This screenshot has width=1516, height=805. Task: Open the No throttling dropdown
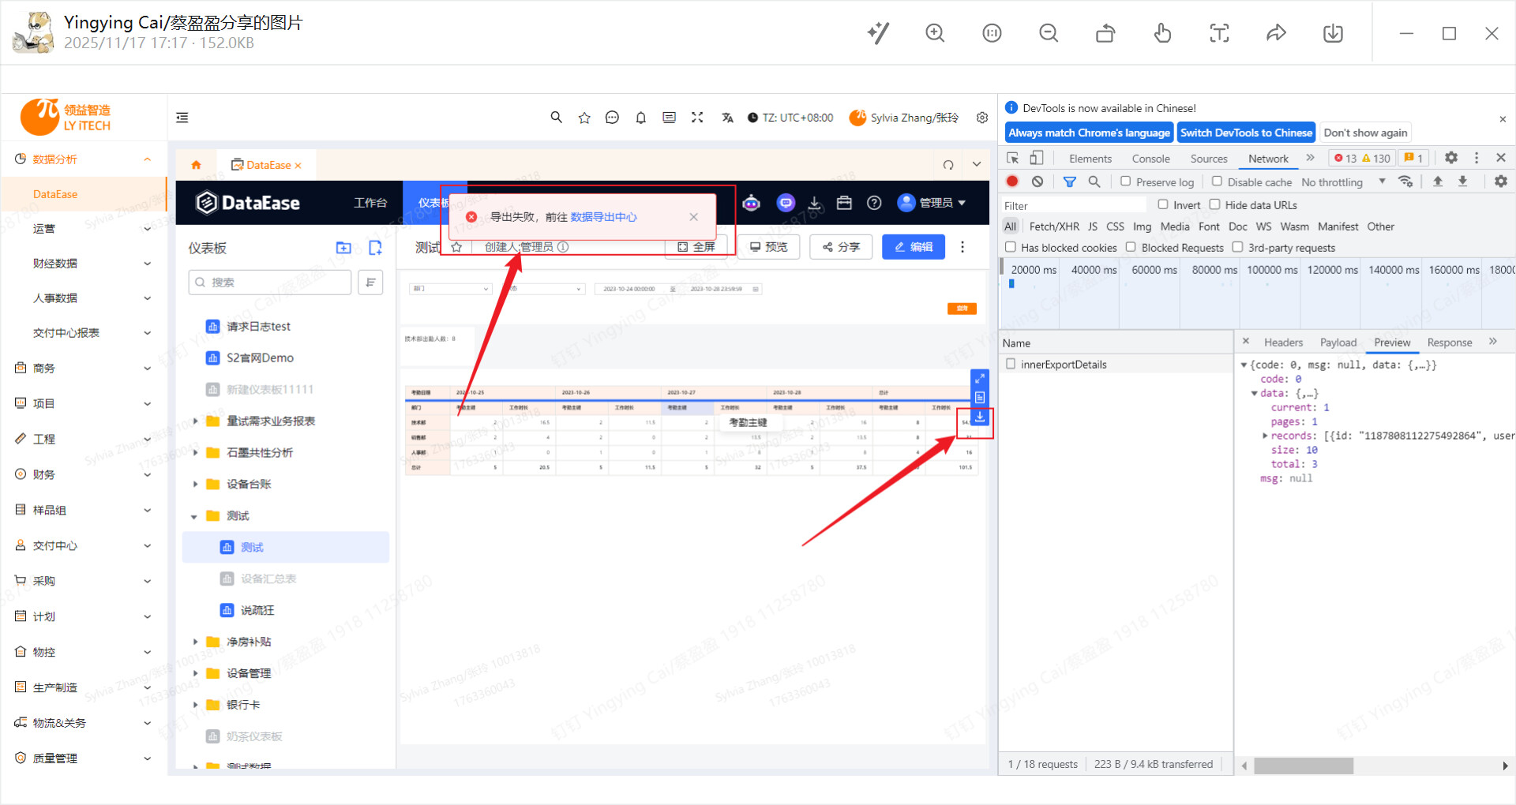tap(1343, 182)
